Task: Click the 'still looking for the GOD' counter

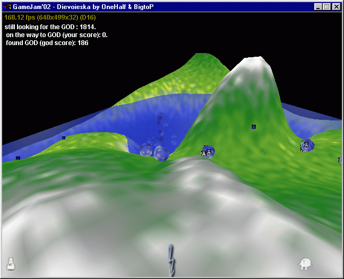Action: [x=51, y=27]
